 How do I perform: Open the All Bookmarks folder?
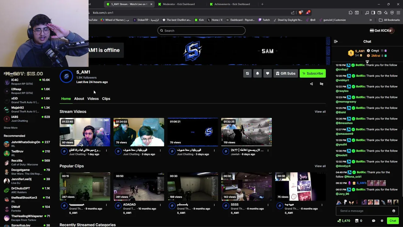(389, 20)
